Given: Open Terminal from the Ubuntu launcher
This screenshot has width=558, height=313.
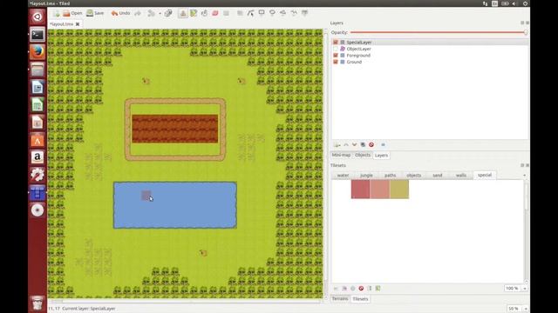Looking at the screenshot, I should [37, 35].
